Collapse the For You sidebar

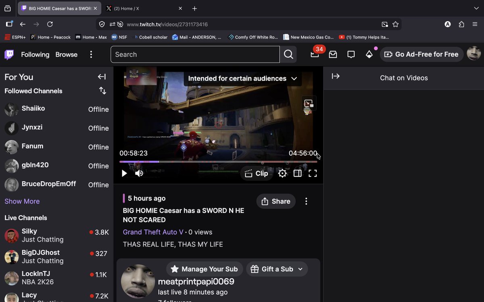(102, 77)
